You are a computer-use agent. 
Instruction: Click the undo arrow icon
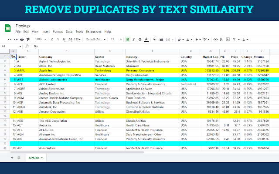[10, 39]
